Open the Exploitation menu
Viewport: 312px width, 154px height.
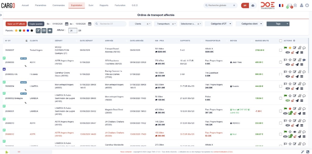(76, 5)
